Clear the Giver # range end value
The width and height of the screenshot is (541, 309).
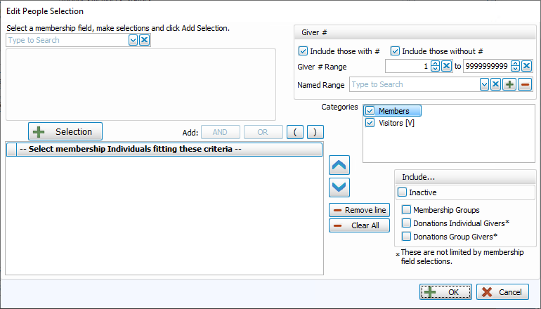tap(526, 67)
